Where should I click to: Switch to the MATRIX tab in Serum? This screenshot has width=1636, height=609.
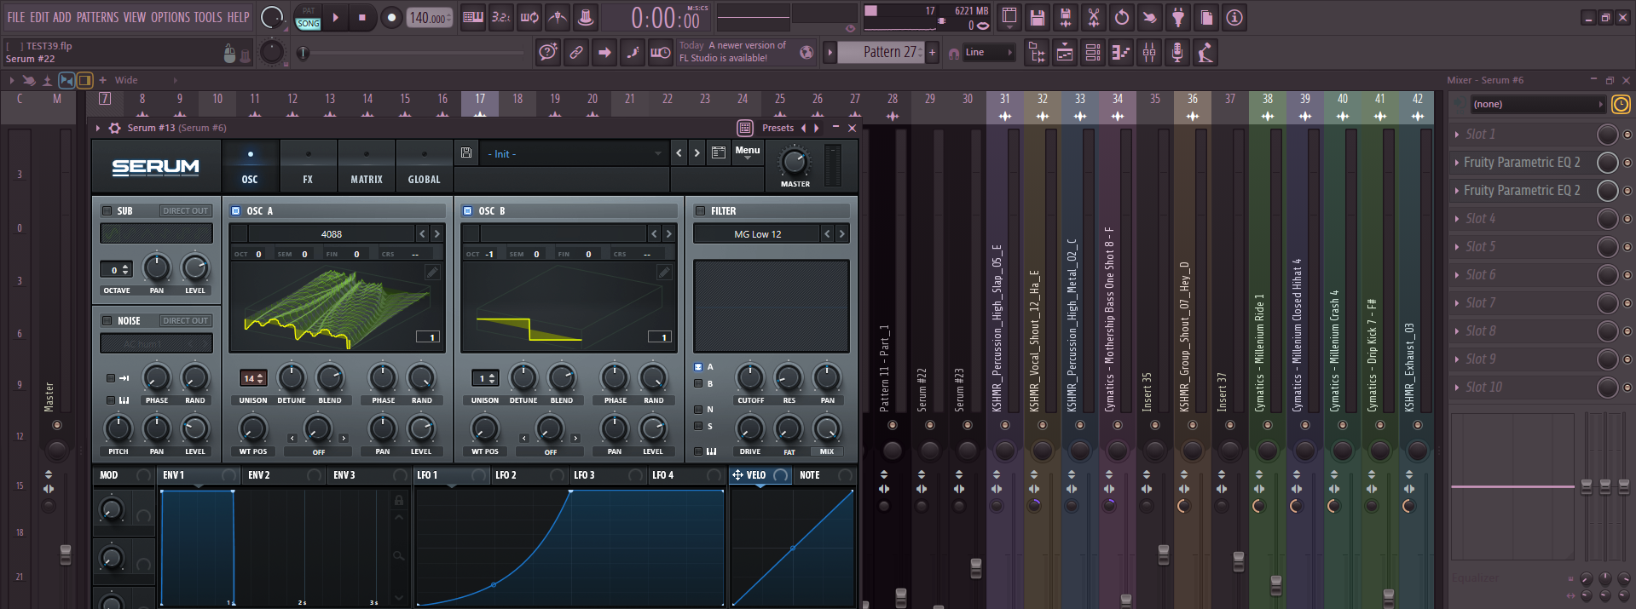pos(367,166)
